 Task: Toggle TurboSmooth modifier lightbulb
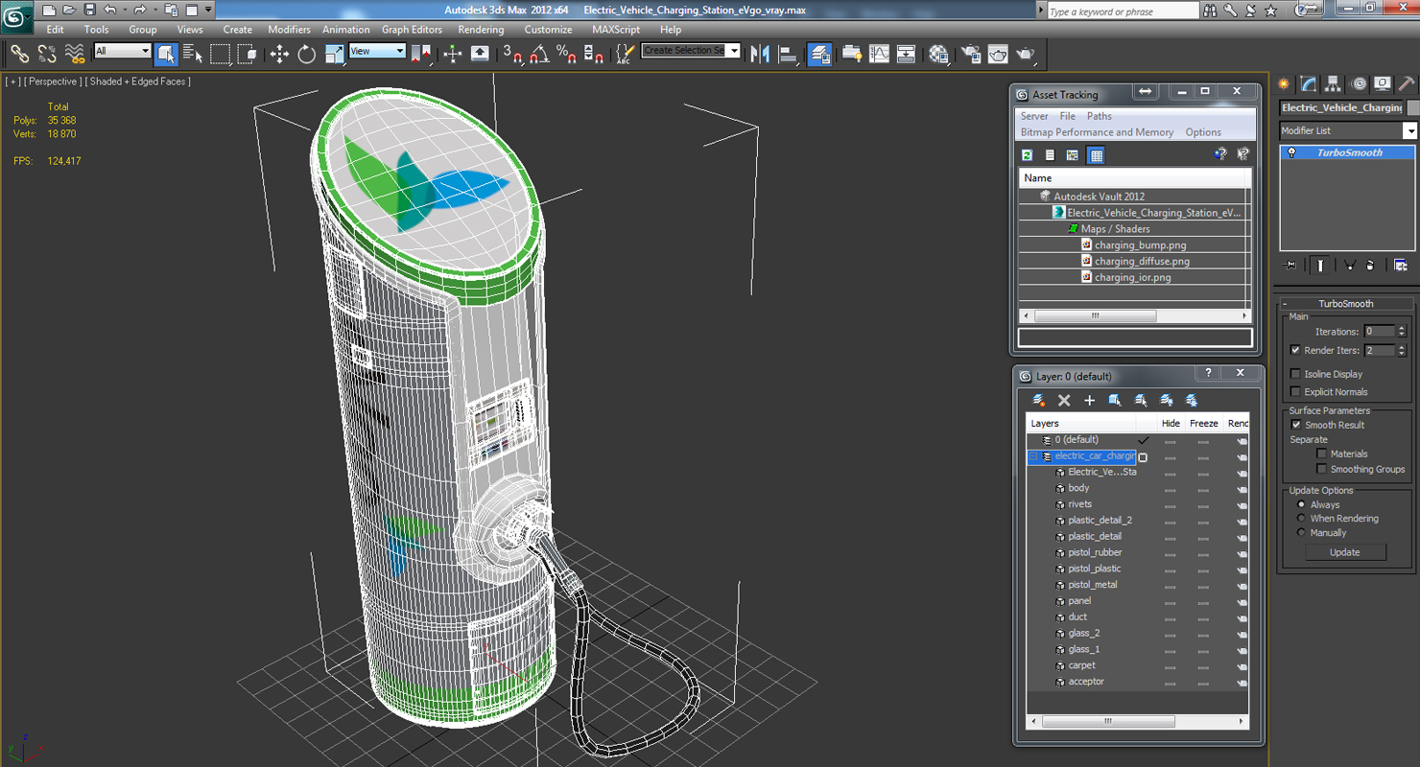point(1291,152)
